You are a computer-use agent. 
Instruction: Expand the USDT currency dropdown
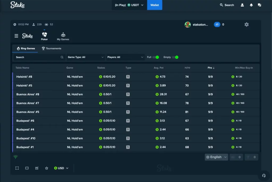pos(129,5)
